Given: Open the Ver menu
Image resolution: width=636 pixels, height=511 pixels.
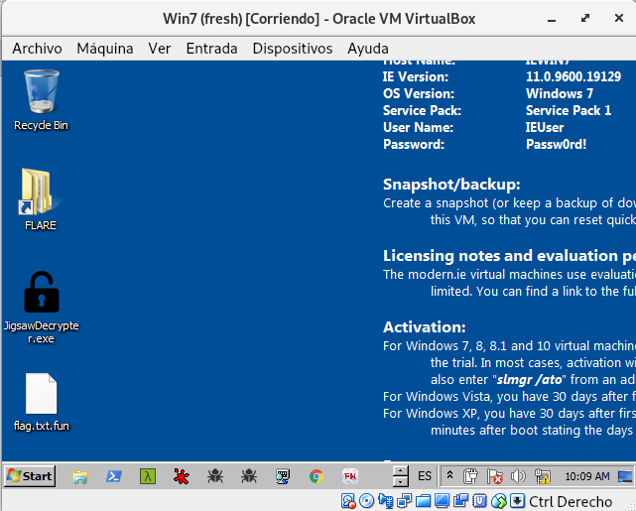Looking at the screenshot, I should [x=160, y=49].
